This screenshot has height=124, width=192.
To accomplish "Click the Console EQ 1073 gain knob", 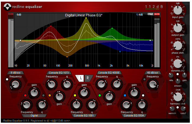I will click(59, 97).
